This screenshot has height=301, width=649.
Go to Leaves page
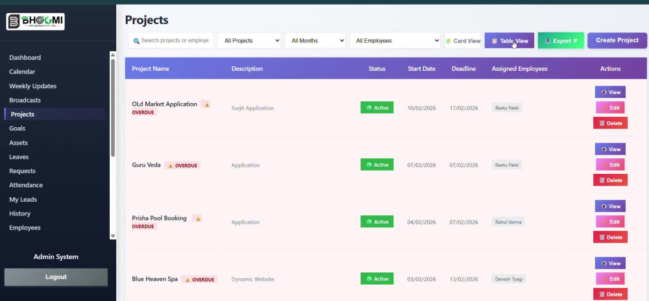(19, 157)
